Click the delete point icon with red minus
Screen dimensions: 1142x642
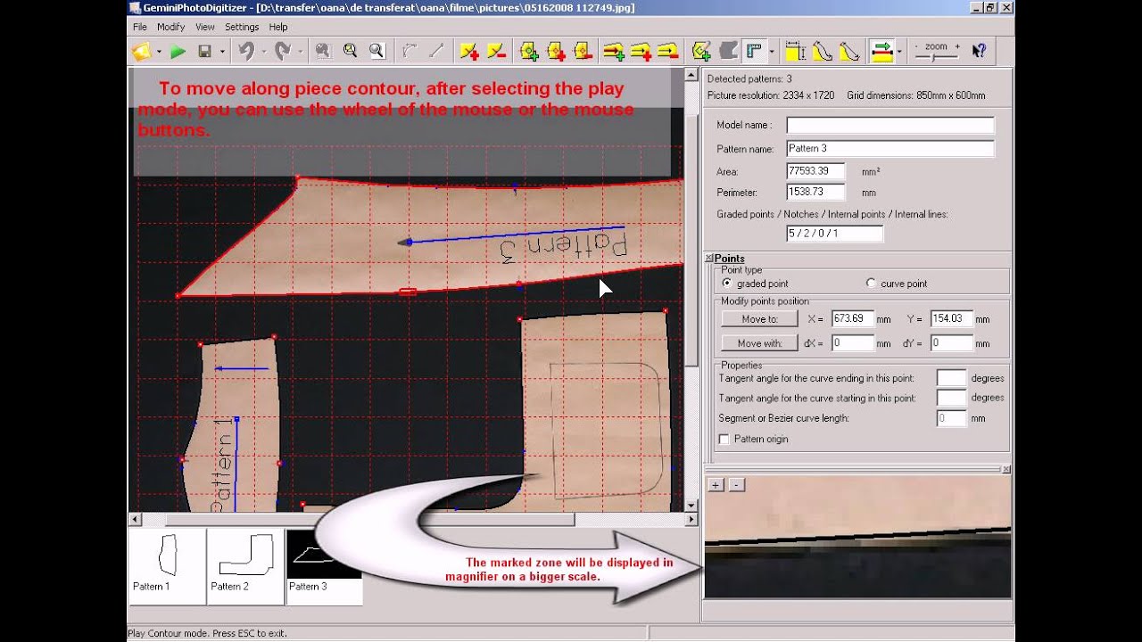click(583, 52)
